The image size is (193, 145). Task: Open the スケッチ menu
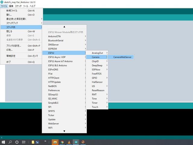(x=18, y=6)
